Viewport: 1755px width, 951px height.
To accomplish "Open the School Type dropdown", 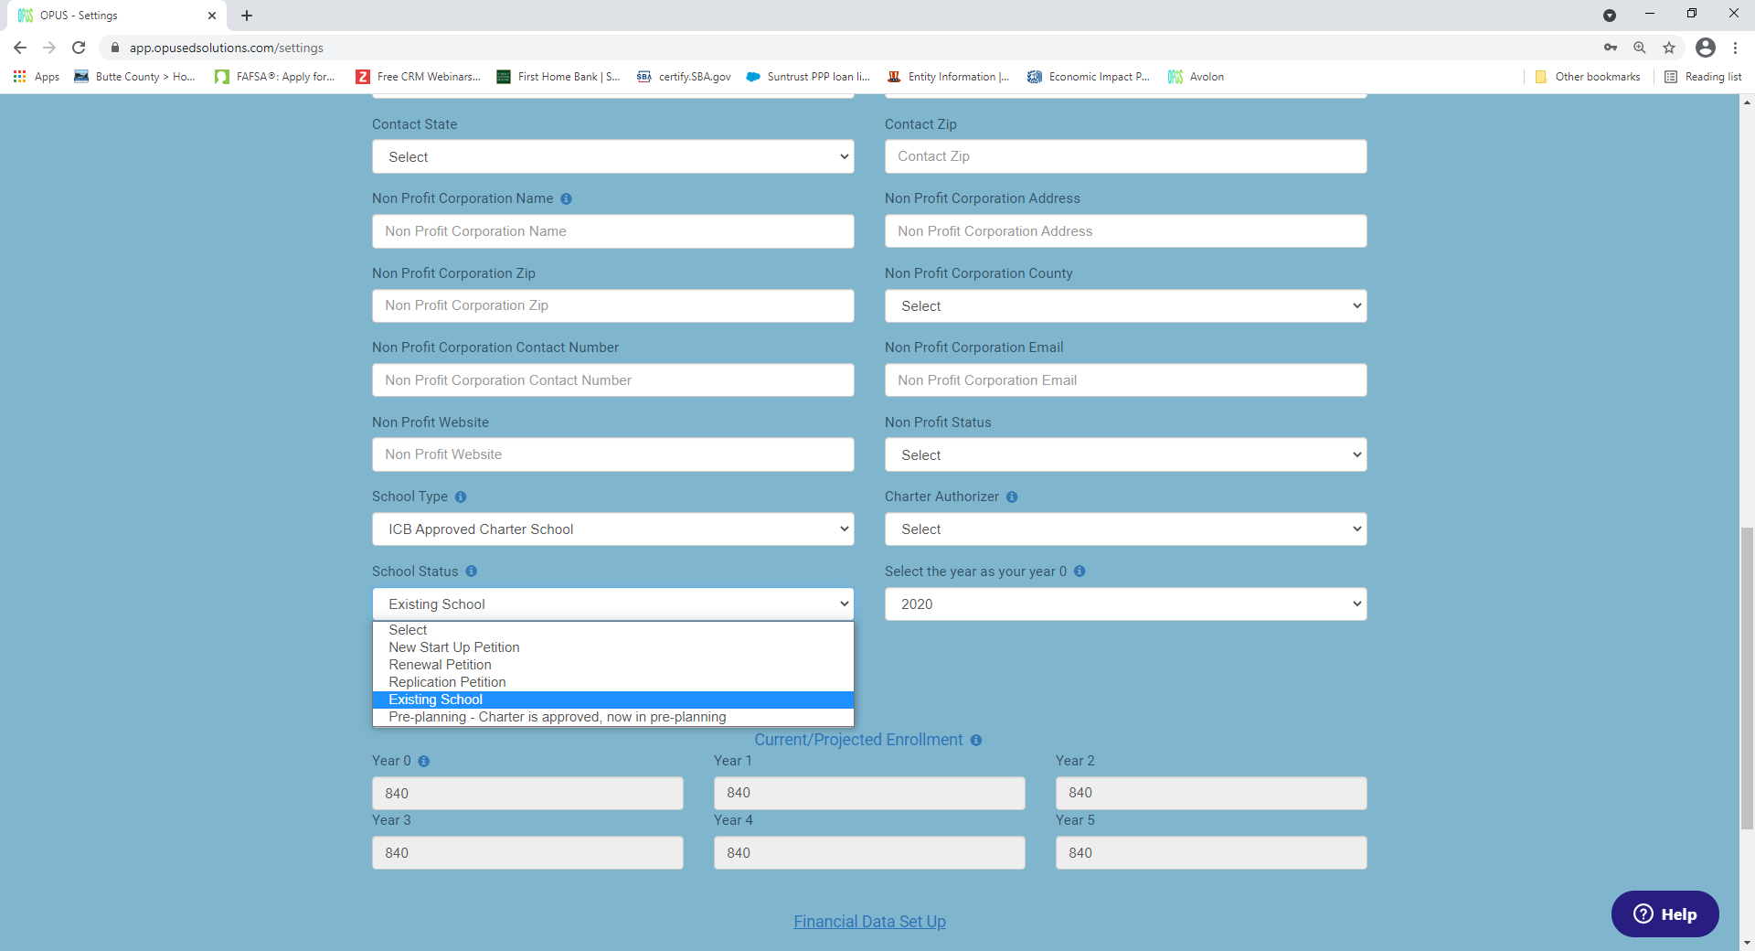I will [x=613, y=529].
